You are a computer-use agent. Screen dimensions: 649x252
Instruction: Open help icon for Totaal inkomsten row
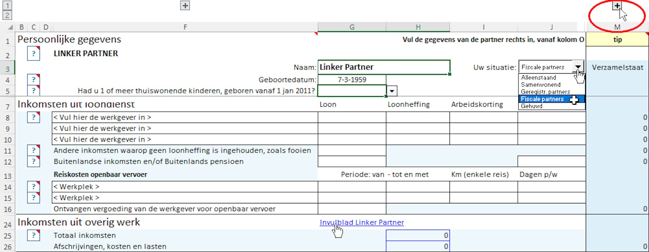[x=33, y=235]
